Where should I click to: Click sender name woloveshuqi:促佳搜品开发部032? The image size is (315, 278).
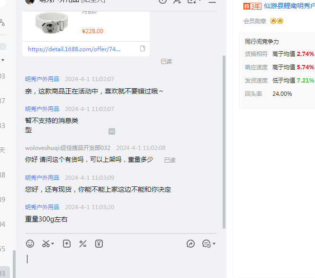68,148
